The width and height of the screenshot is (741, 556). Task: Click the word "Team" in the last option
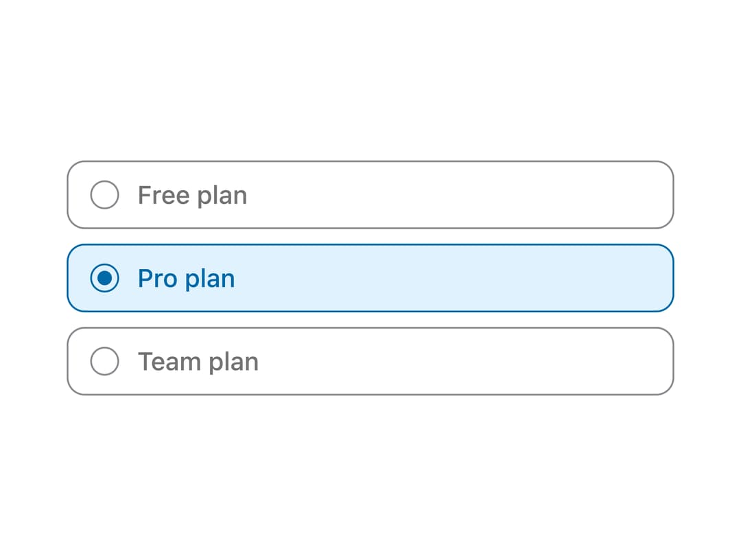coord(169,361)
